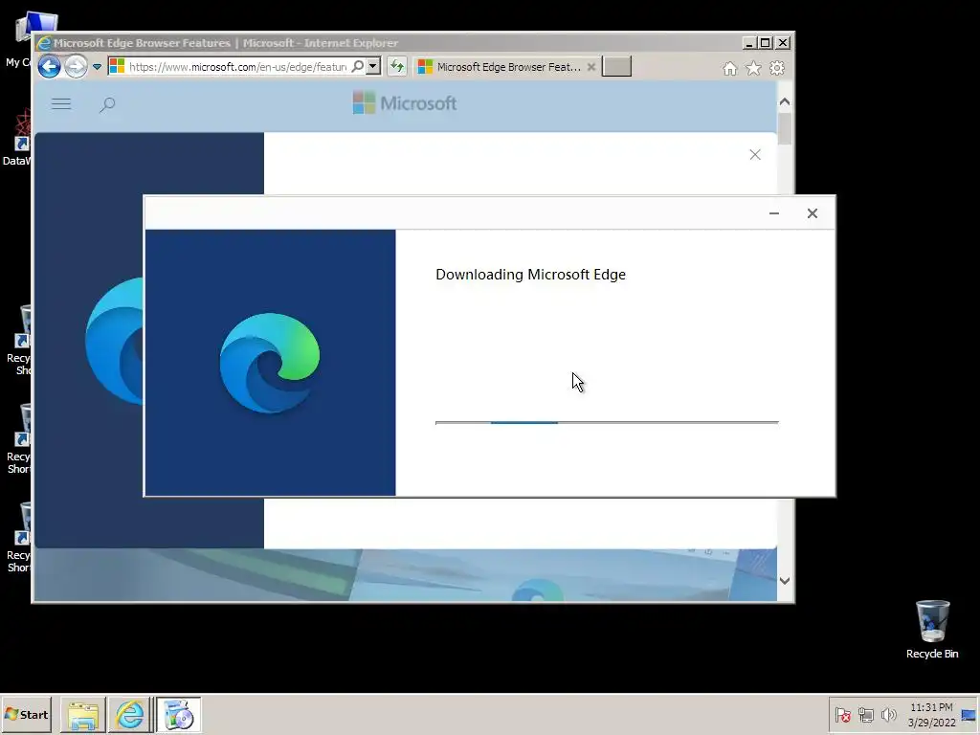Click scroll down arrow in Internet Explorer
980x735 pixels.
[785, 581]
